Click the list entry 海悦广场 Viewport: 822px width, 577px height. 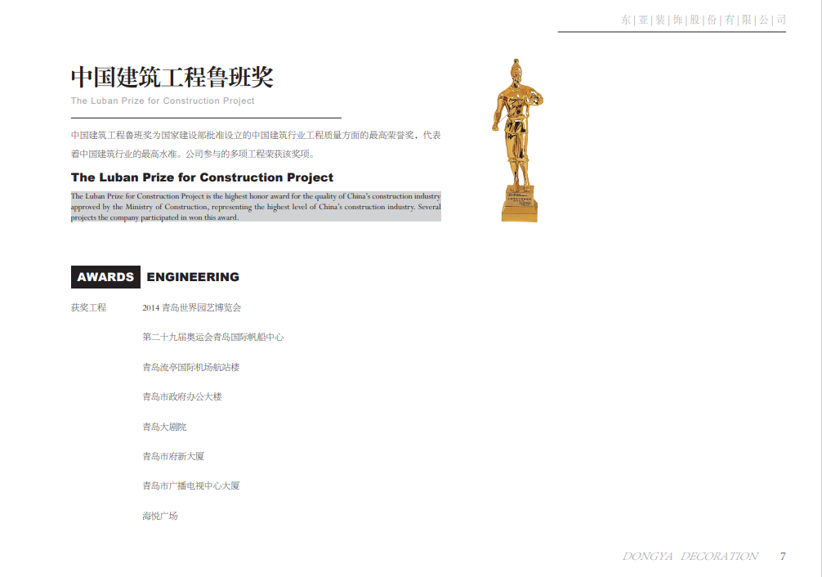160,517
